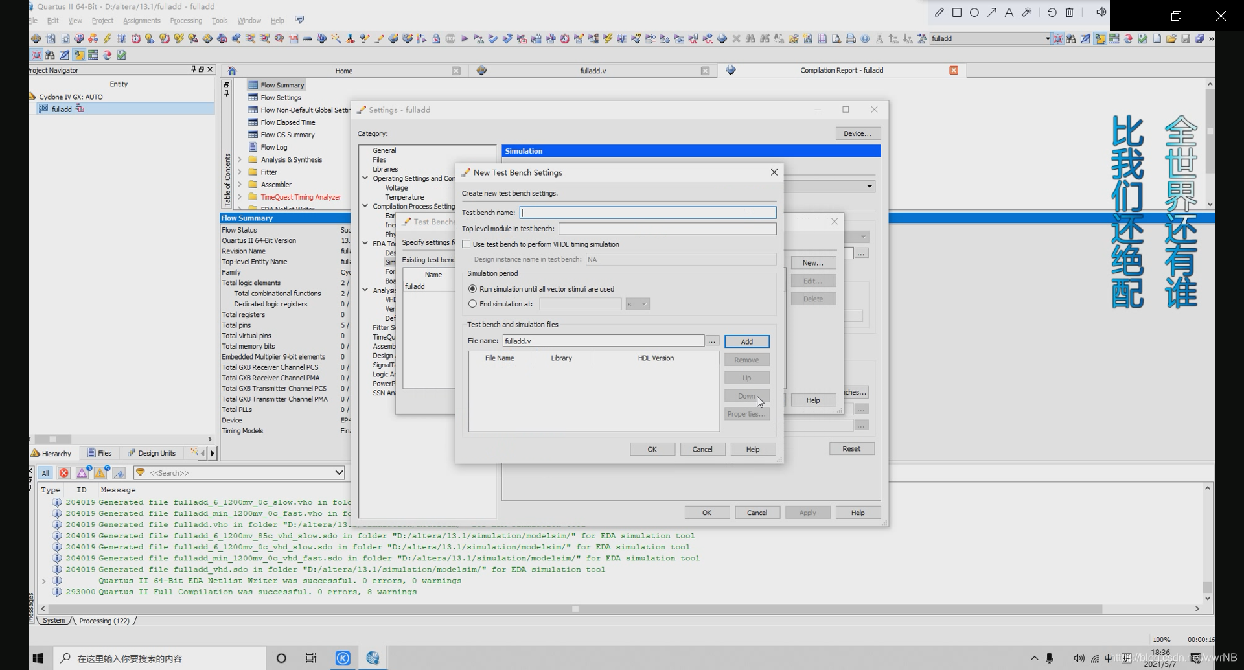
Task: Switch to the Processing (122) messages tab
Action: 104,621
